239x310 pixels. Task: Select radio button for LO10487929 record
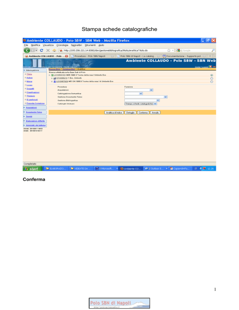[212, 82]
